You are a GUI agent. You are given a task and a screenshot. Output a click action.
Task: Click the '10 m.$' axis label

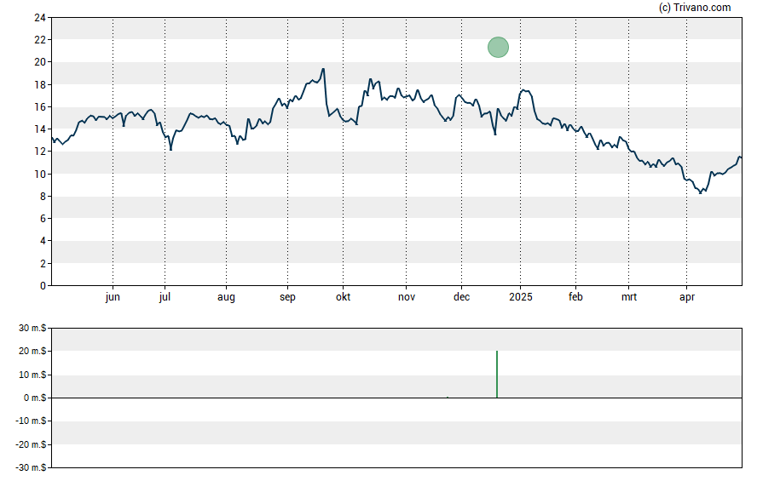point(32,375)
